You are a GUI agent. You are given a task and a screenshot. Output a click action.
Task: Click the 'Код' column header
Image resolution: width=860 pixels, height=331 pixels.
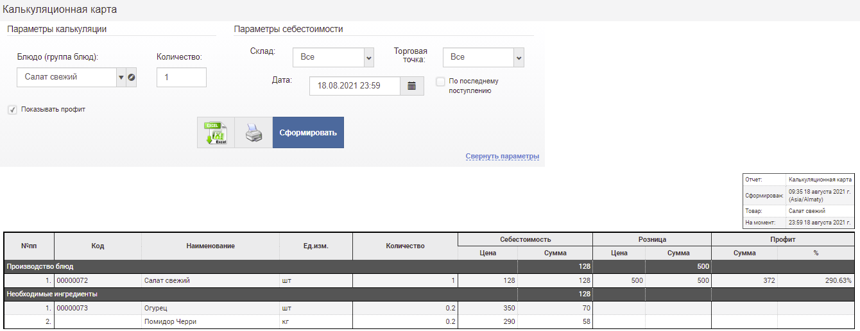click(98, 246)
